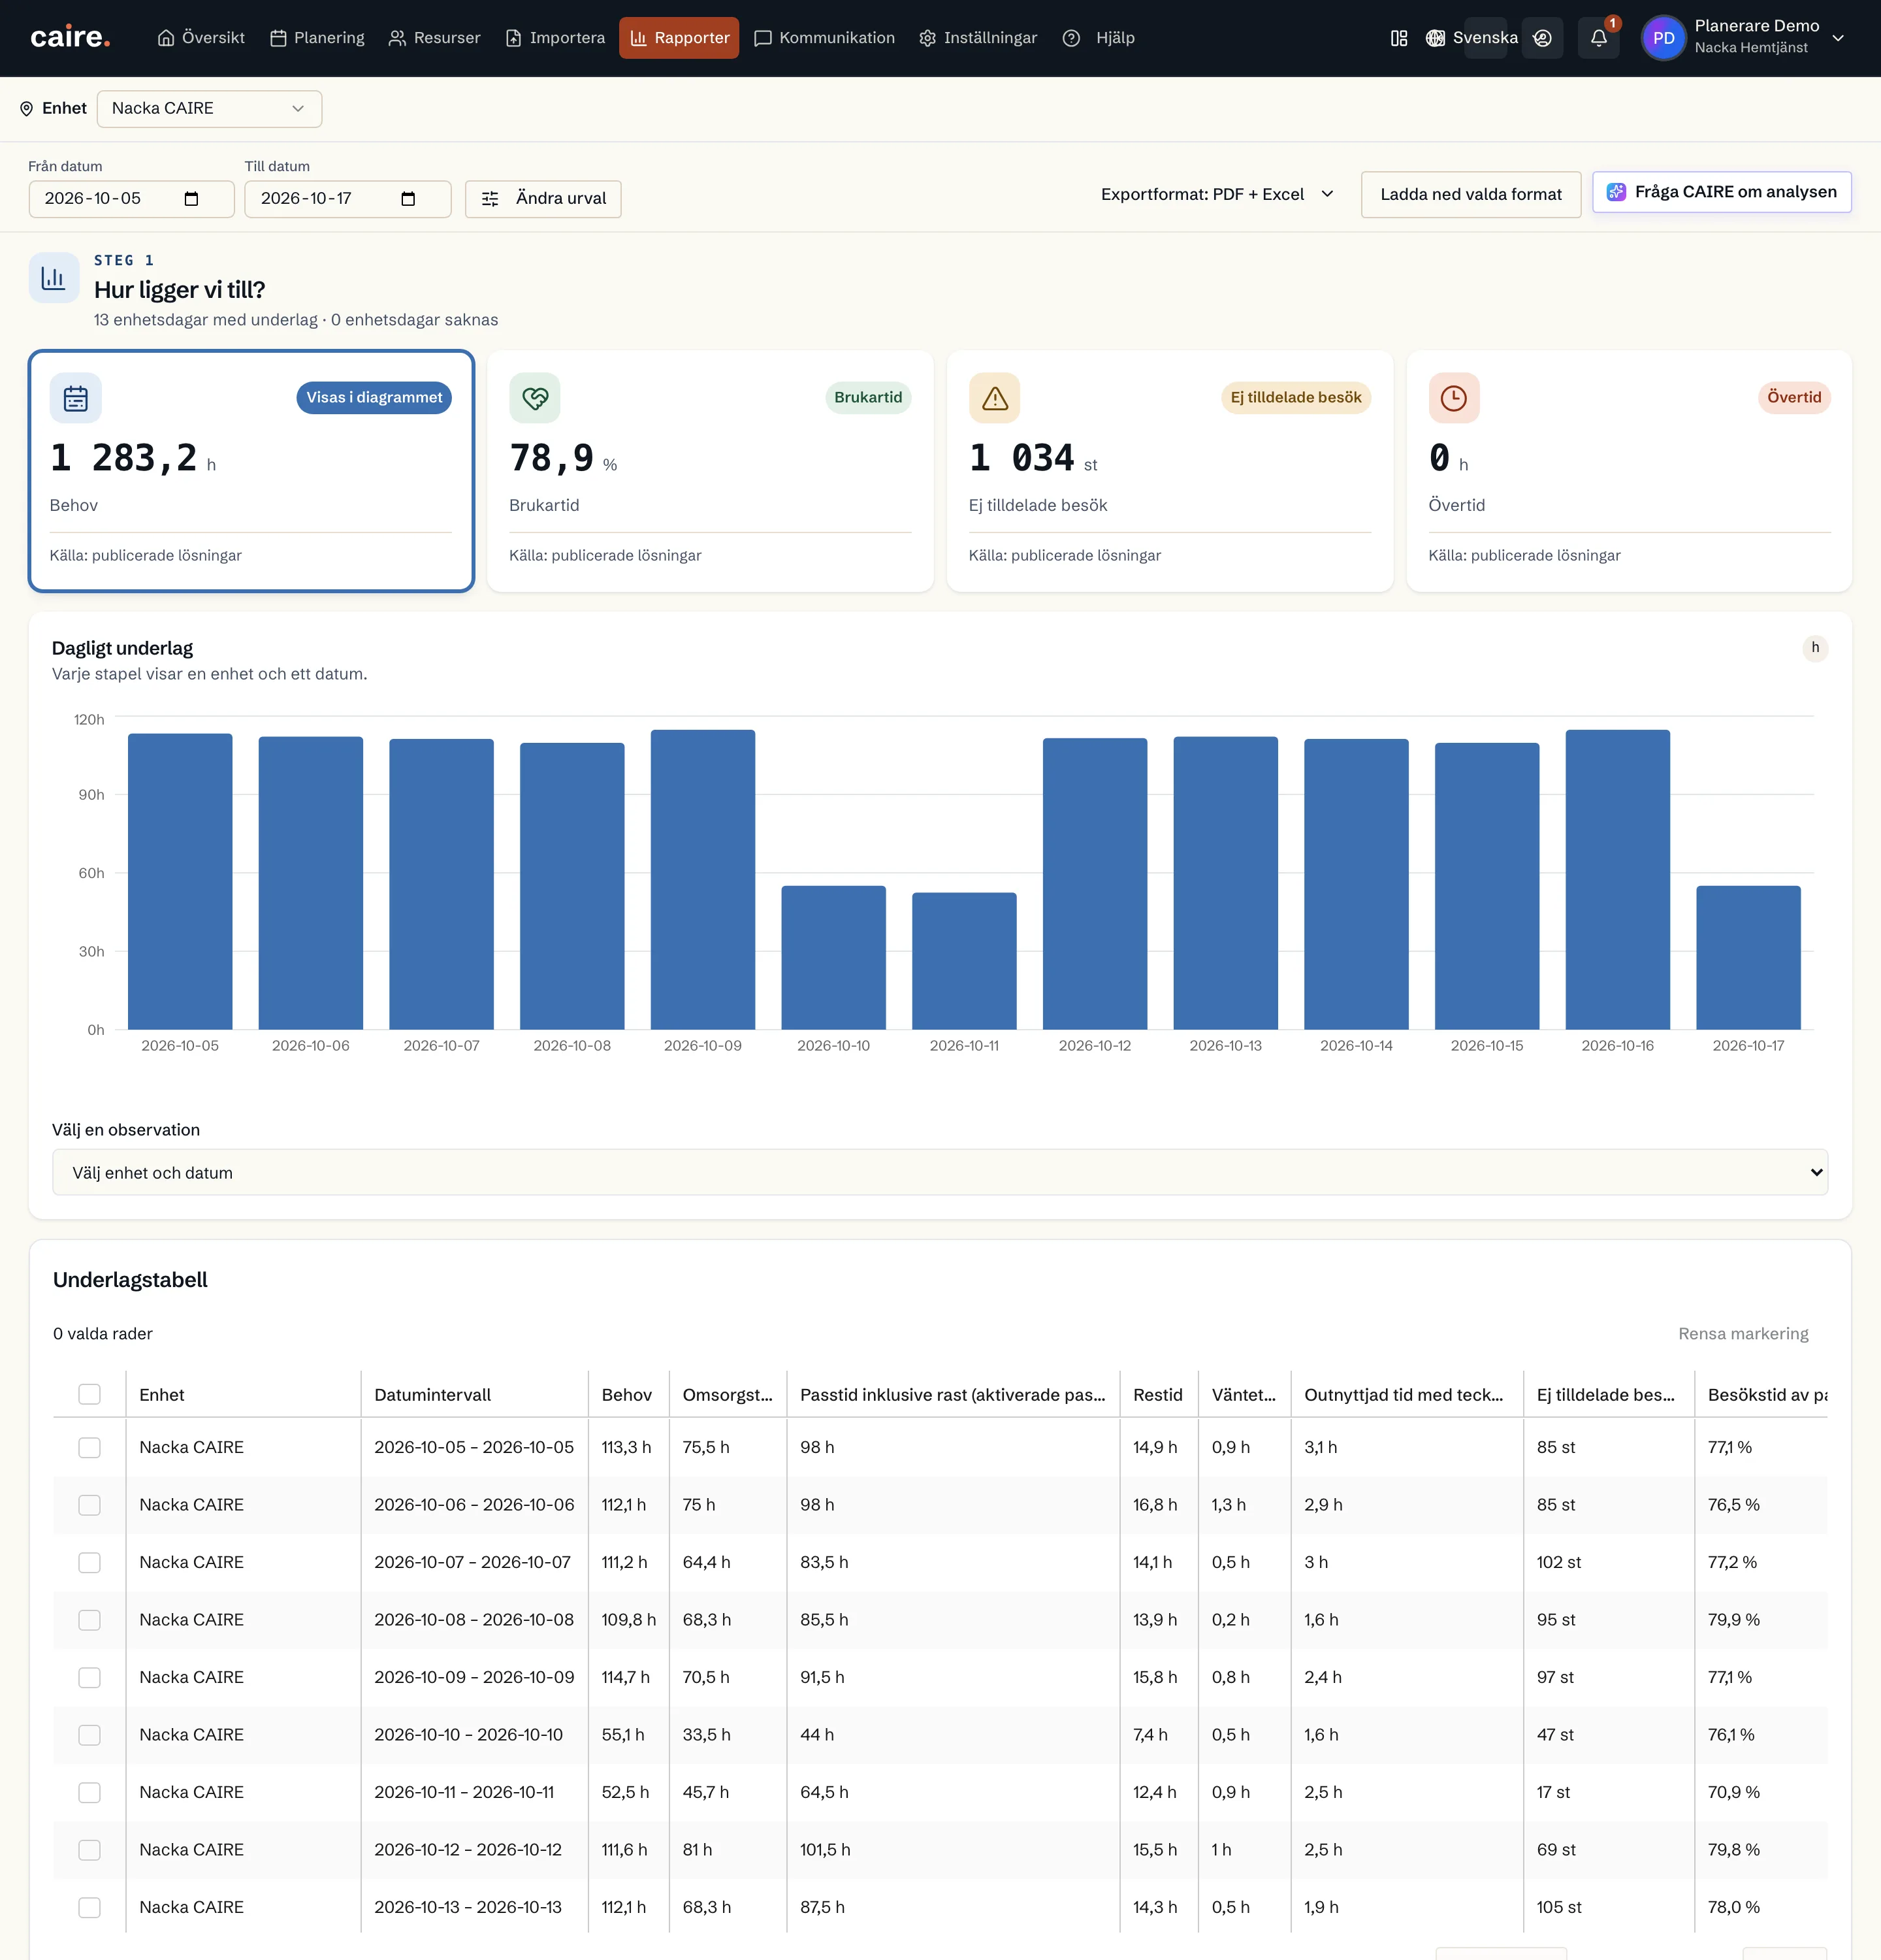Go to Översikt in navigation
The height and width of the screenshot is (1960, 1881).
point(201,38)
